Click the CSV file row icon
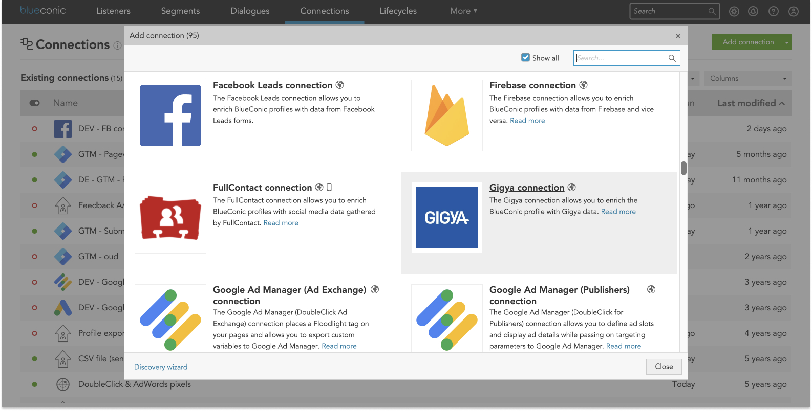The image size is (812, 411). pyautogui.click(x=63, y=359)
